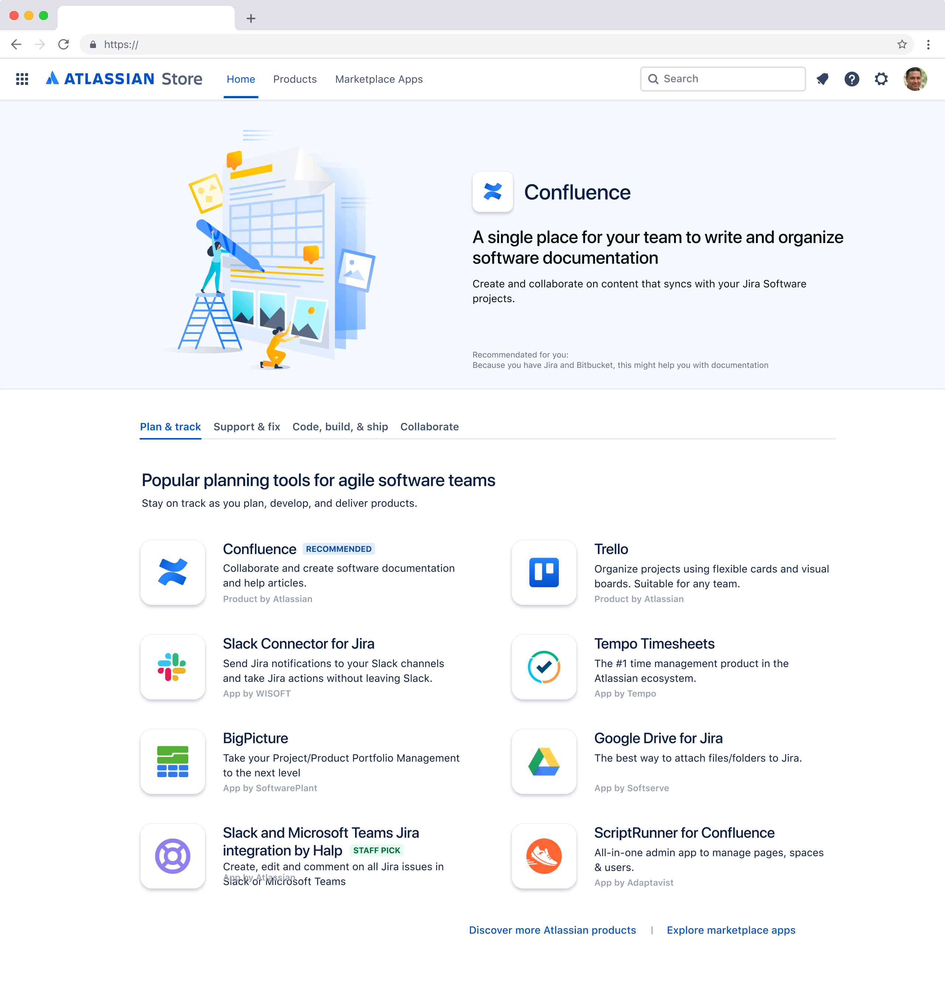
Task: Open the Tempo Timesheets title
Action: 654,644
